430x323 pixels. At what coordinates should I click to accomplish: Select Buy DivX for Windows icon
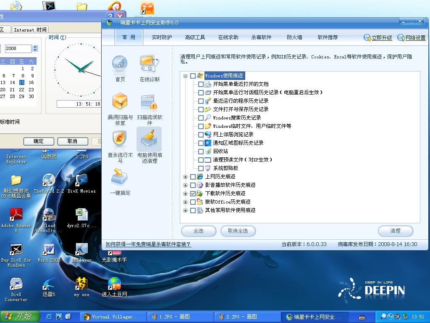[16, 255]
